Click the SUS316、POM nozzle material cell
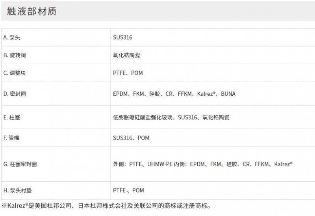The height and width of the screenshot is (216, 315). (x=131, y=138)
